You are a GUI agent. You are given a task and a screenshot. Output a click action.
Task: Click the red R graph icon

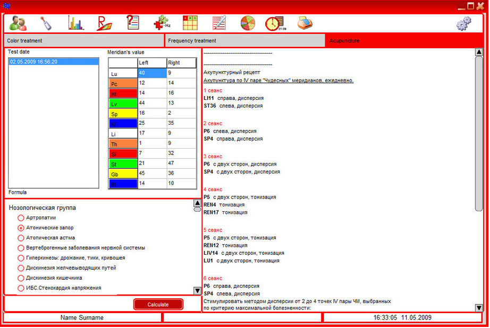pyautogui.click(x=104, y=23)
